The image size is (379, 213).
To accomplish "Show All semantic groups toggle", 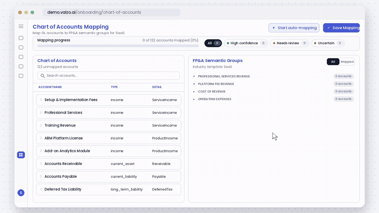I will tap(333, 62).
